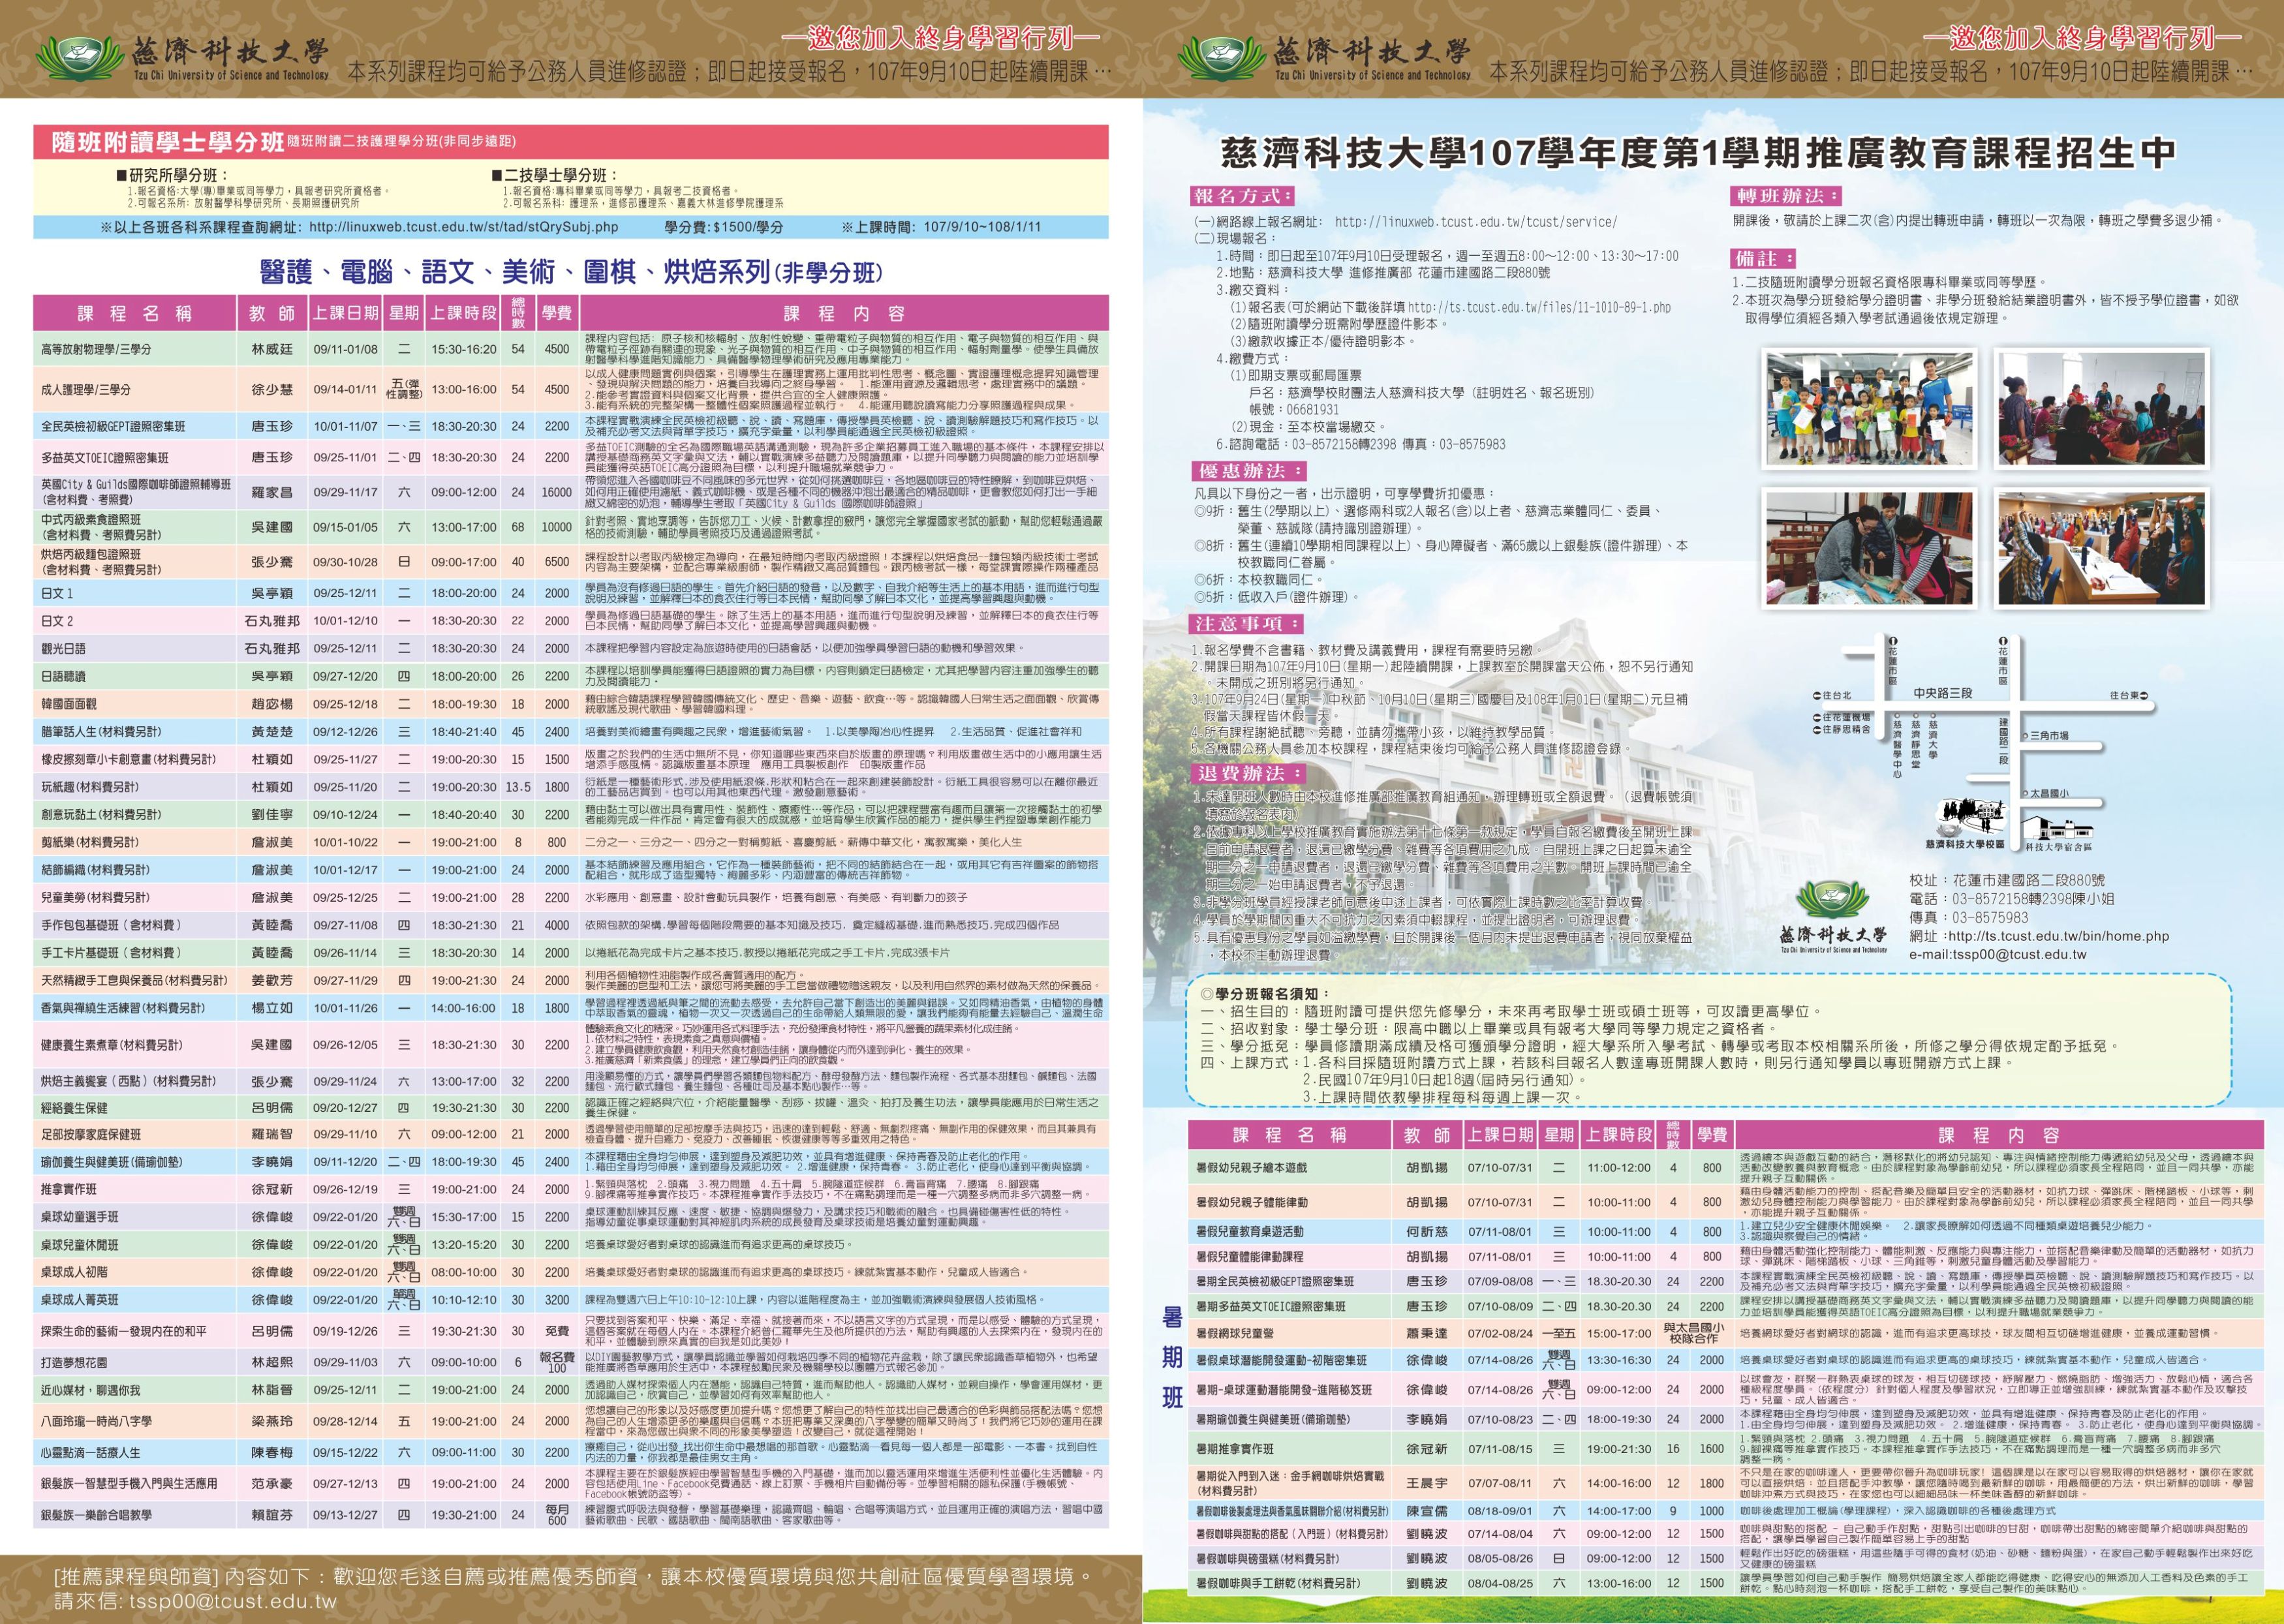Click the 課程名稱 header in left table
Image resolution: width=2284 pixels, height=1624 pixels.
pyautogui.click(x=134, y=313)
